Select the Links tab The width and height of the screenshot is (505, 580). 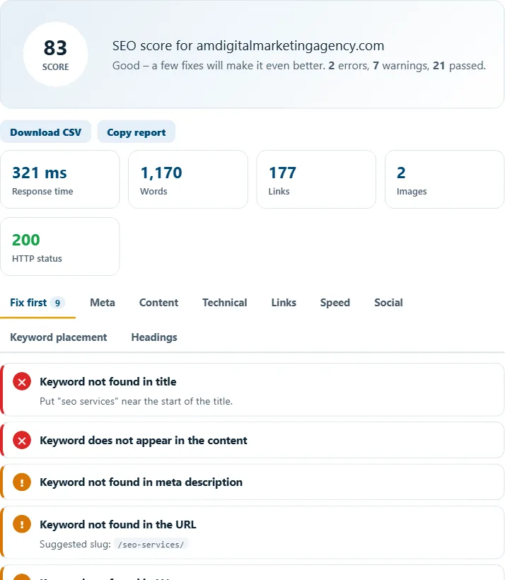284,303
